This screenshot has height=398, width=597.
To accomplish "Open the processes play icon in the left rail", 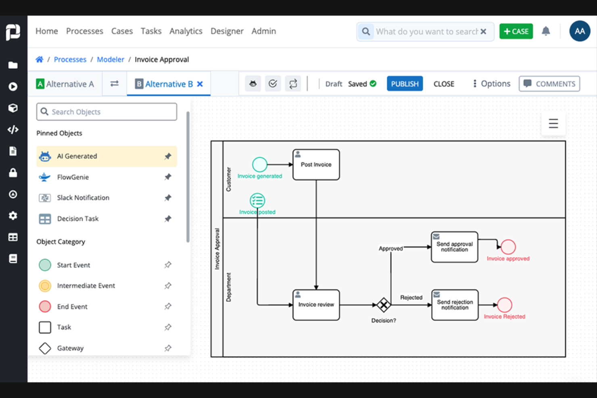I will pyautogui.click(x=13, y=86).
